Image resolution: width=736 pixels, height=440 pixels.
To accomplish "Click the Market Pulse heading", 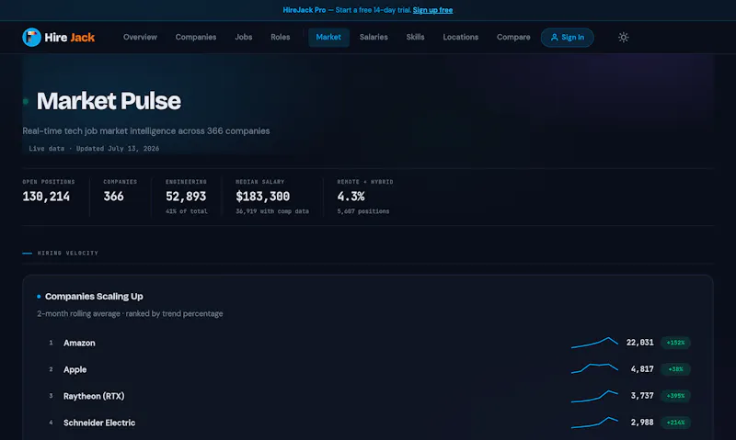I will [109, 101].
